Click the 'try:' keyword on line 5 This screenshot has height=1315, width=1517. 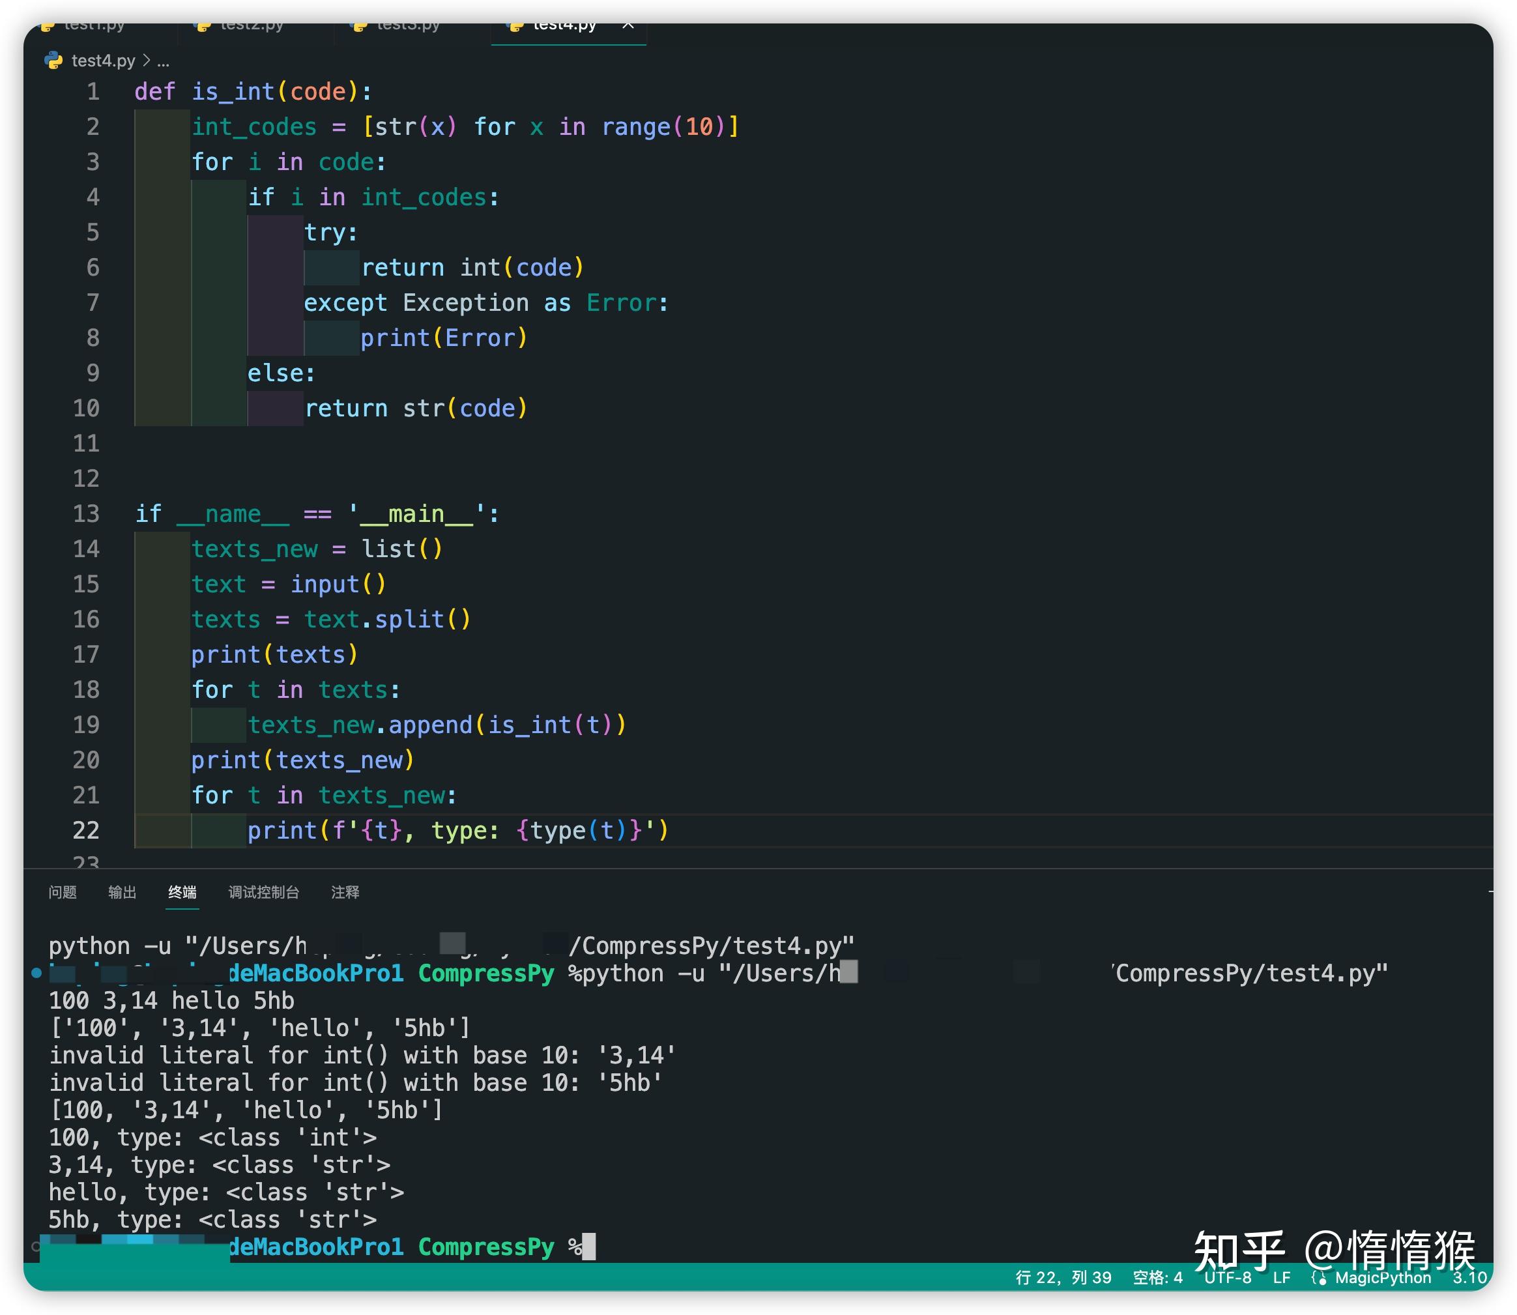point(330,233)
